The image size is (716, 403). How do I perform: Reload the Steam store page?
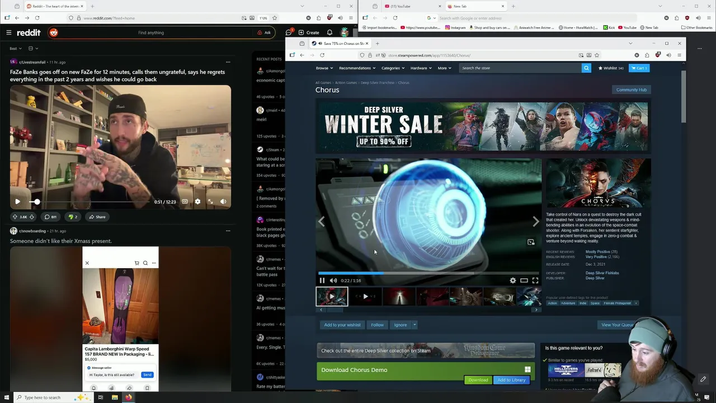[322, 55]
